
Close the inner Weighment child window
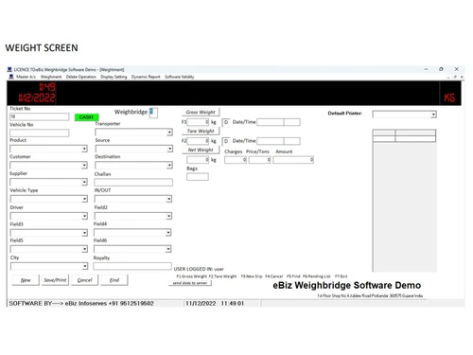[462, 77]
